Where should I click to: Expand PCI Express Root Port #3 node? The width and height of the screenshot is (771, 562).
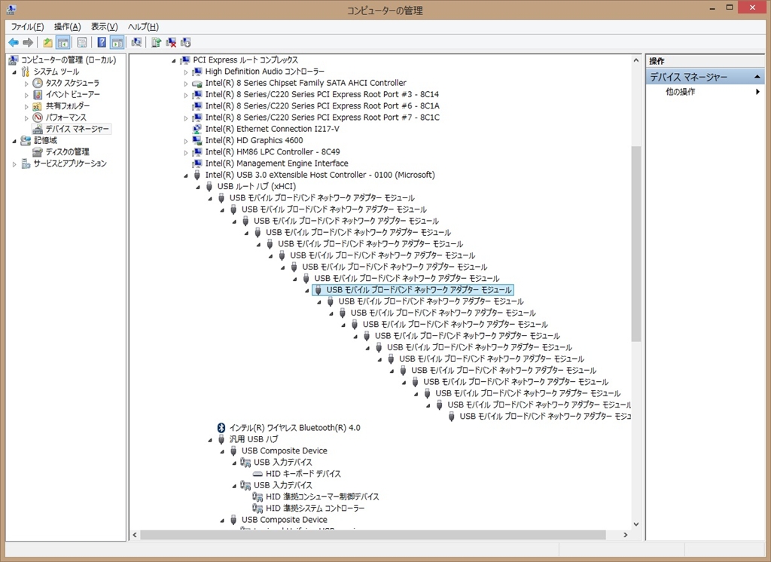pos(186,95)
